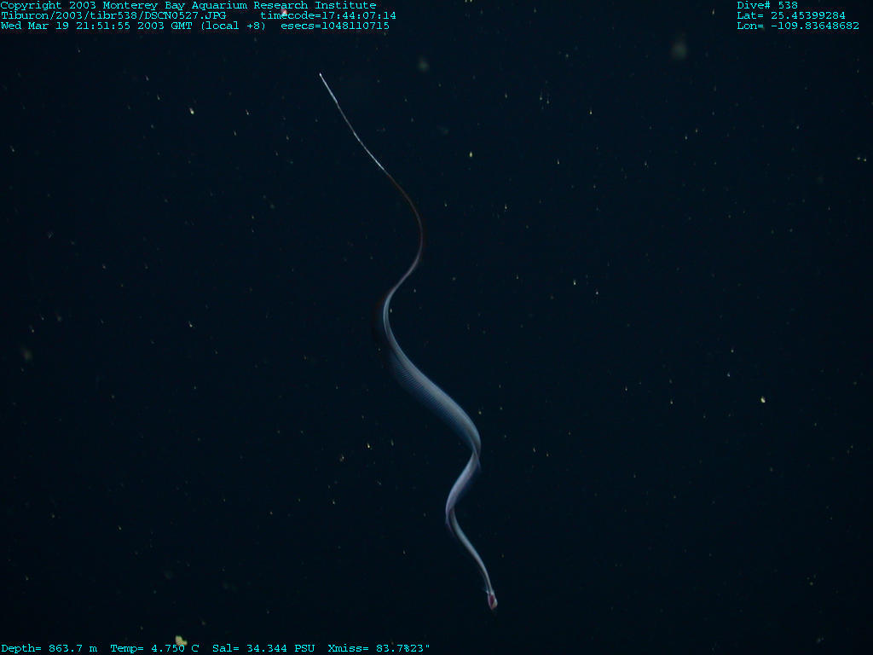The width and height of the screenshot is (873, 655).
Task: Click the timecode=17:44:07:14 overlay
Action: (328, 16)
